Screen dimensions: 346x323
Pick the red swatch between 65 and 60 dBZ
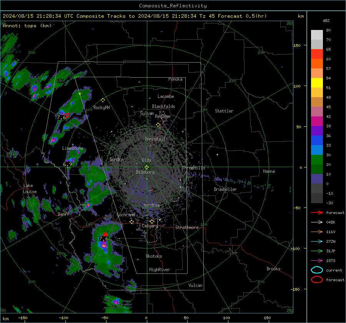[x=317, y=54]
